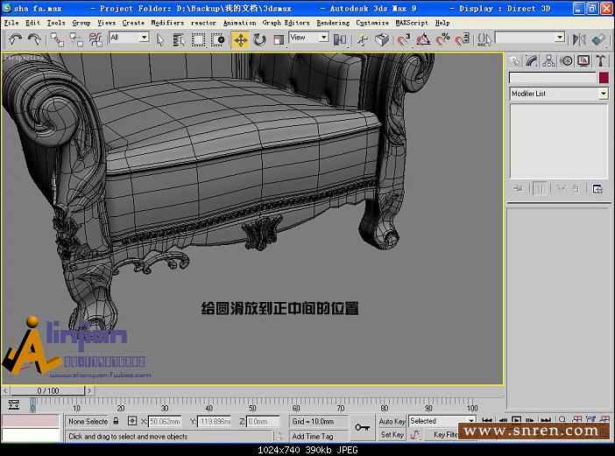This screenshot has width=615, height=456.
Task: Click the Set Keys key icon
Action: 362,427
